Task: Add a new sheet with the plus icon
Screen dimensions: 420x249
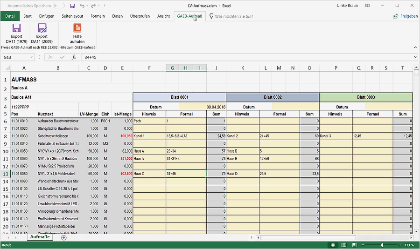Action: click(x=64, y=237)
